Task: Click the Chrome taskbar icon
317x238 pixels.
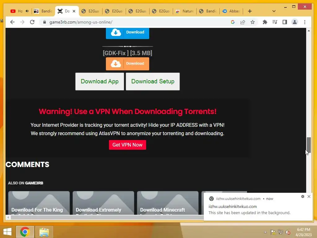Action: click(x=25, y=232)
